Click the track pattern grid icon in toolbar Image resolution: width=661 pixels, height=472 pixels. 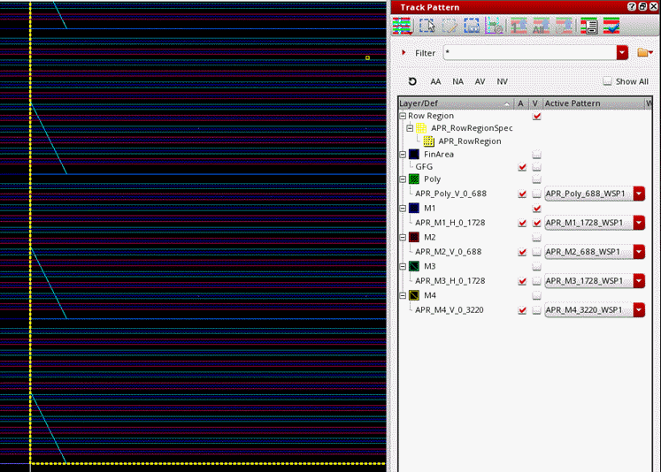tap(404, 27)
